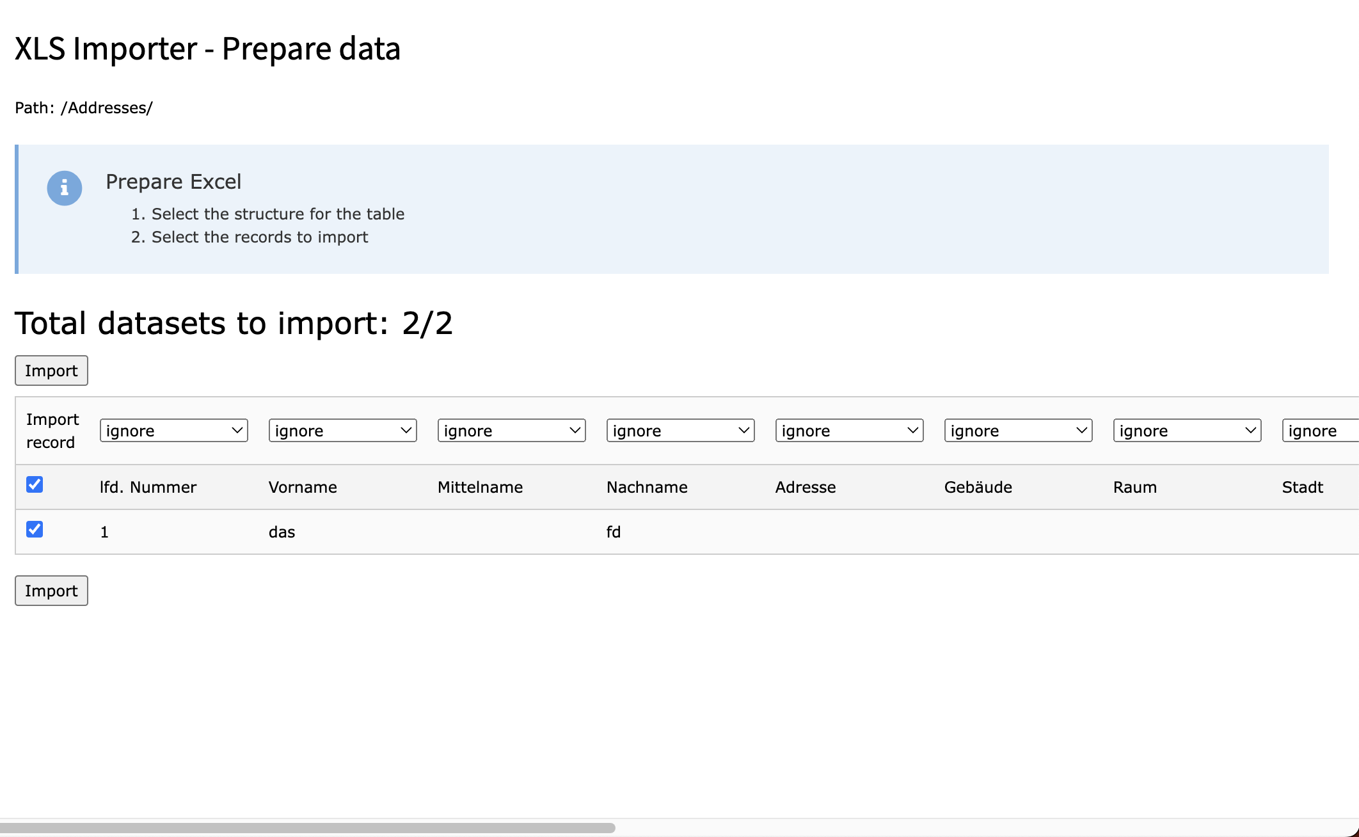This screenshot has width=1359, height=837.
Task: Click the 'Adresse' column header text
Action: (806, 487)
